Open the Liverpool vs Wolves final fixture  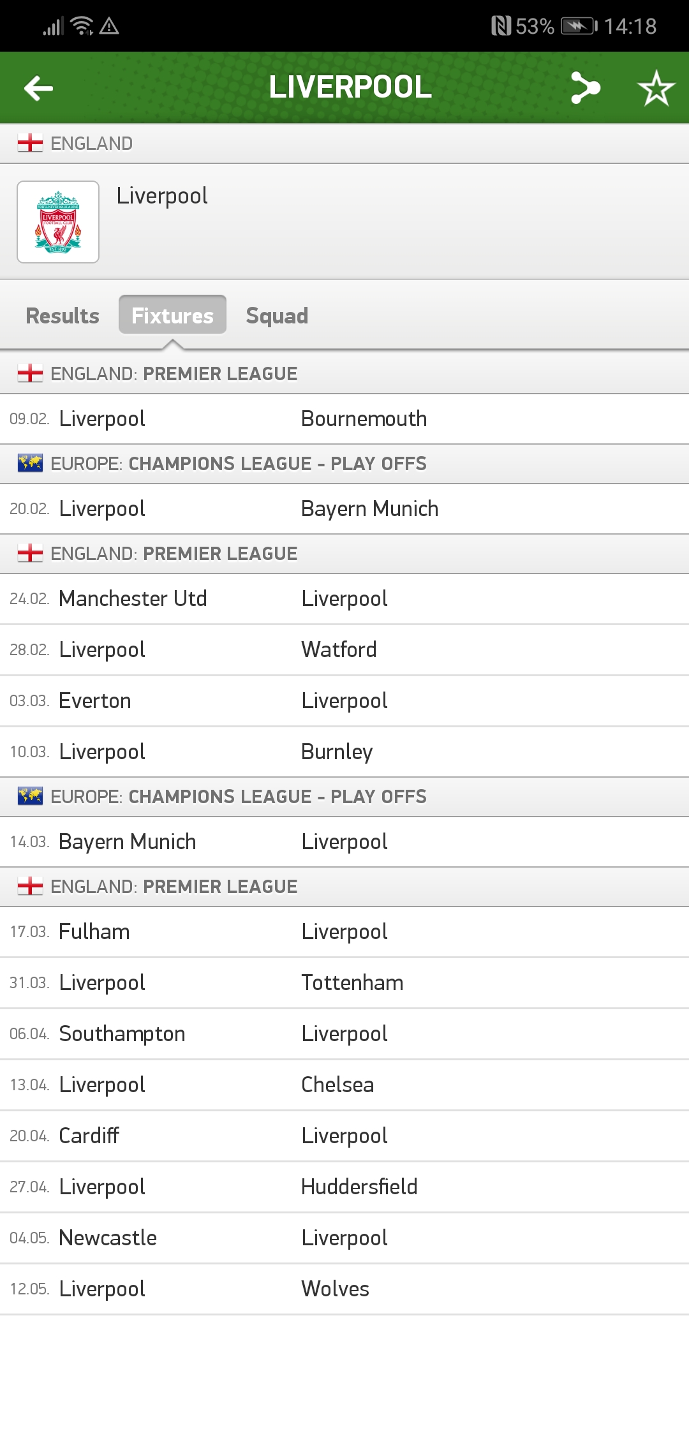click(344, 1289)
